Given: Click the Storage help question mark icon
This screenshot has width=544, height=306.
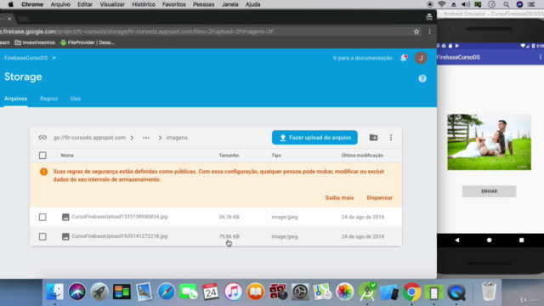Looking at the screenshot, I should [x=422, y=78].
